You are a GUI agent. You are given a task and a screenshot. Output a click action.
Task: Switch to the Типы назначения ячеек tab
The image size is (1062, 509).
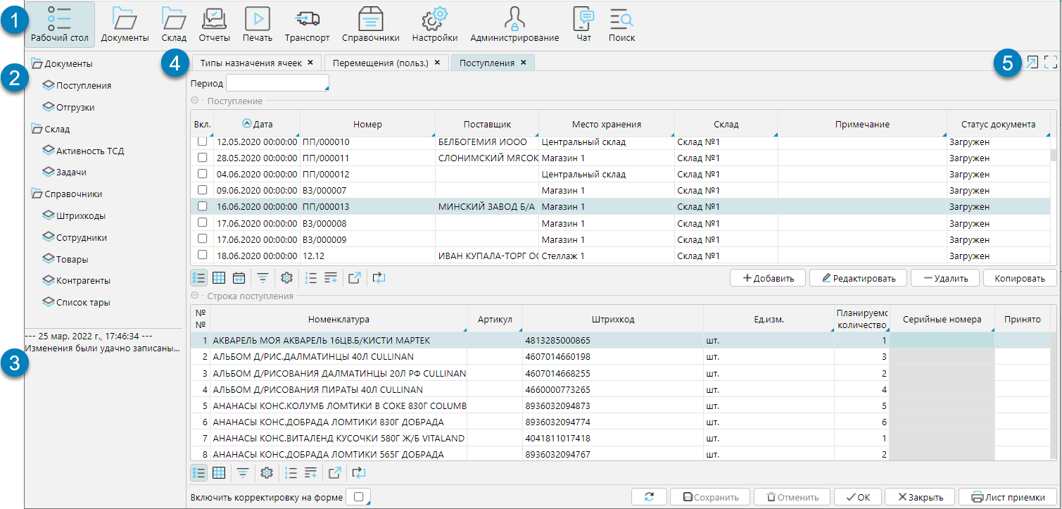point(251,63)
